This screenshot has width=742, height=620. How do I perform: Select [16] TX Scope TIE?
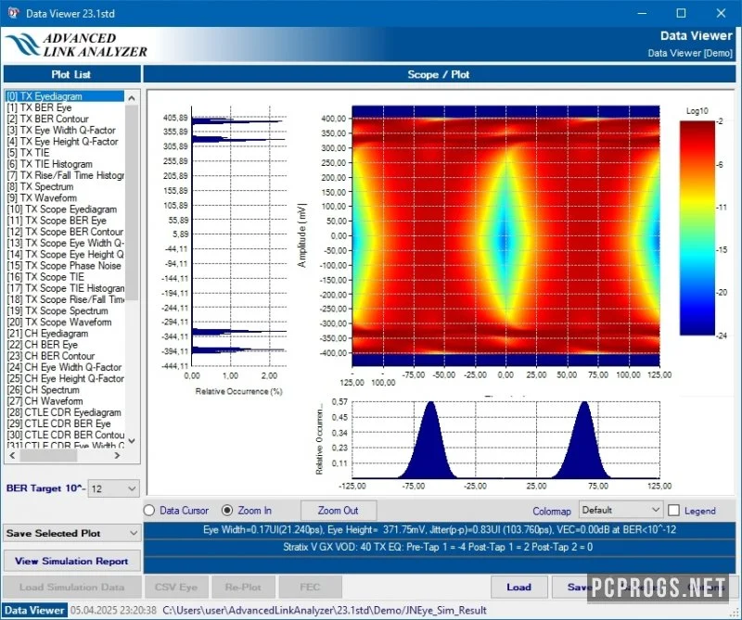tap(65, 277)
